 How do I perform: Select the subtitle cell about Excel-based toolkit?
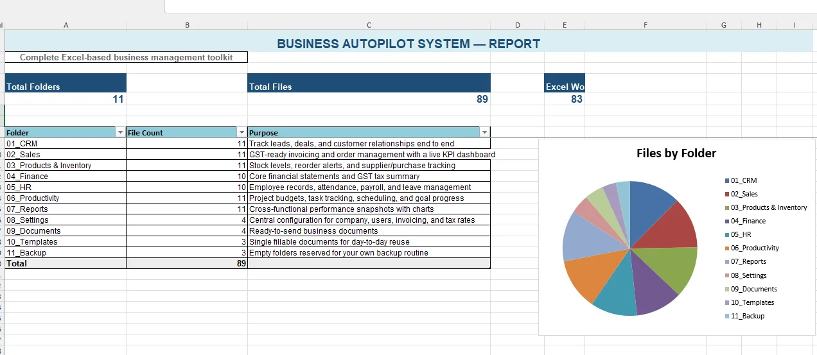tap(126, 57)
